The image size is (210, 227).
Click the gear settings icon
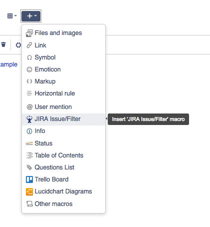click(x=18, y=45)
